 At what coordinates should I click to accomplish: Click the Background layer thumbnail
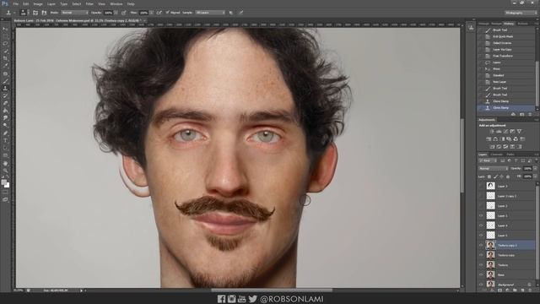pos(491,285)
